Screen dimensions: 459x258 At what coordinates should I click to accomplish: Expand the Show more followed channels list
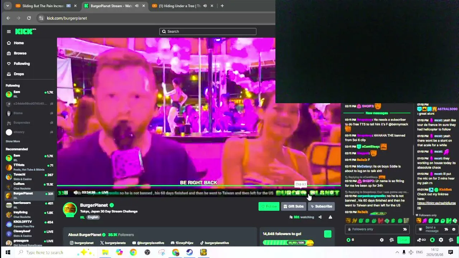point(13,141)
